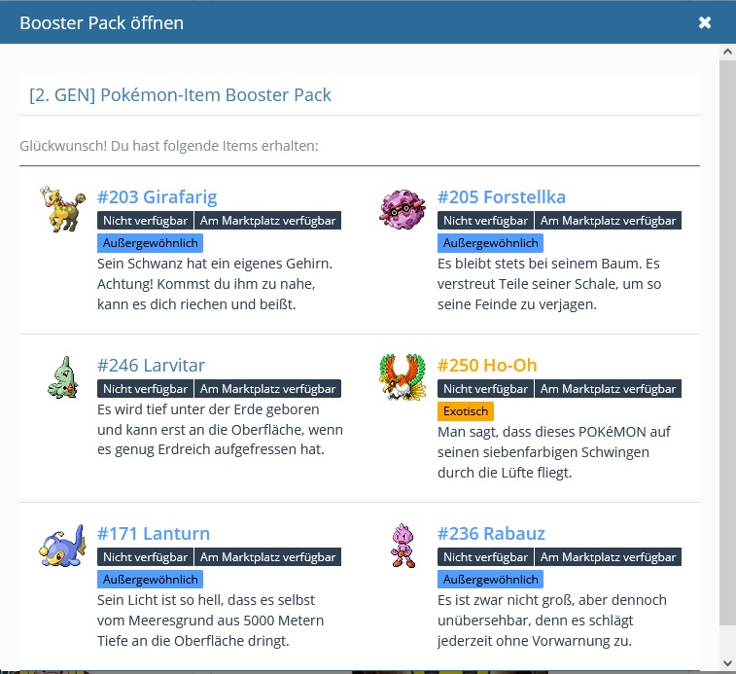Open the #250 Ho-Oh item link

tap(487, 366)
